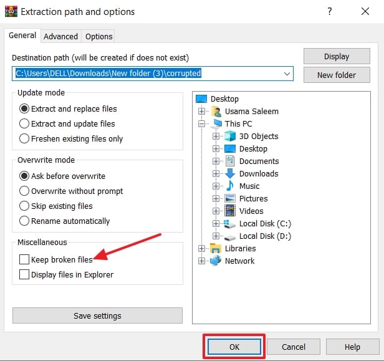This screenshot has height=361, width=384.
Task: Expand the Videos tree node
Action: 216,211
